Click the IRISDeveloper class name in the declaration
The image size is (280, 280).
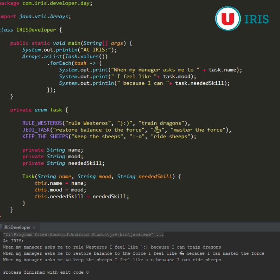(x=36, y=30)
